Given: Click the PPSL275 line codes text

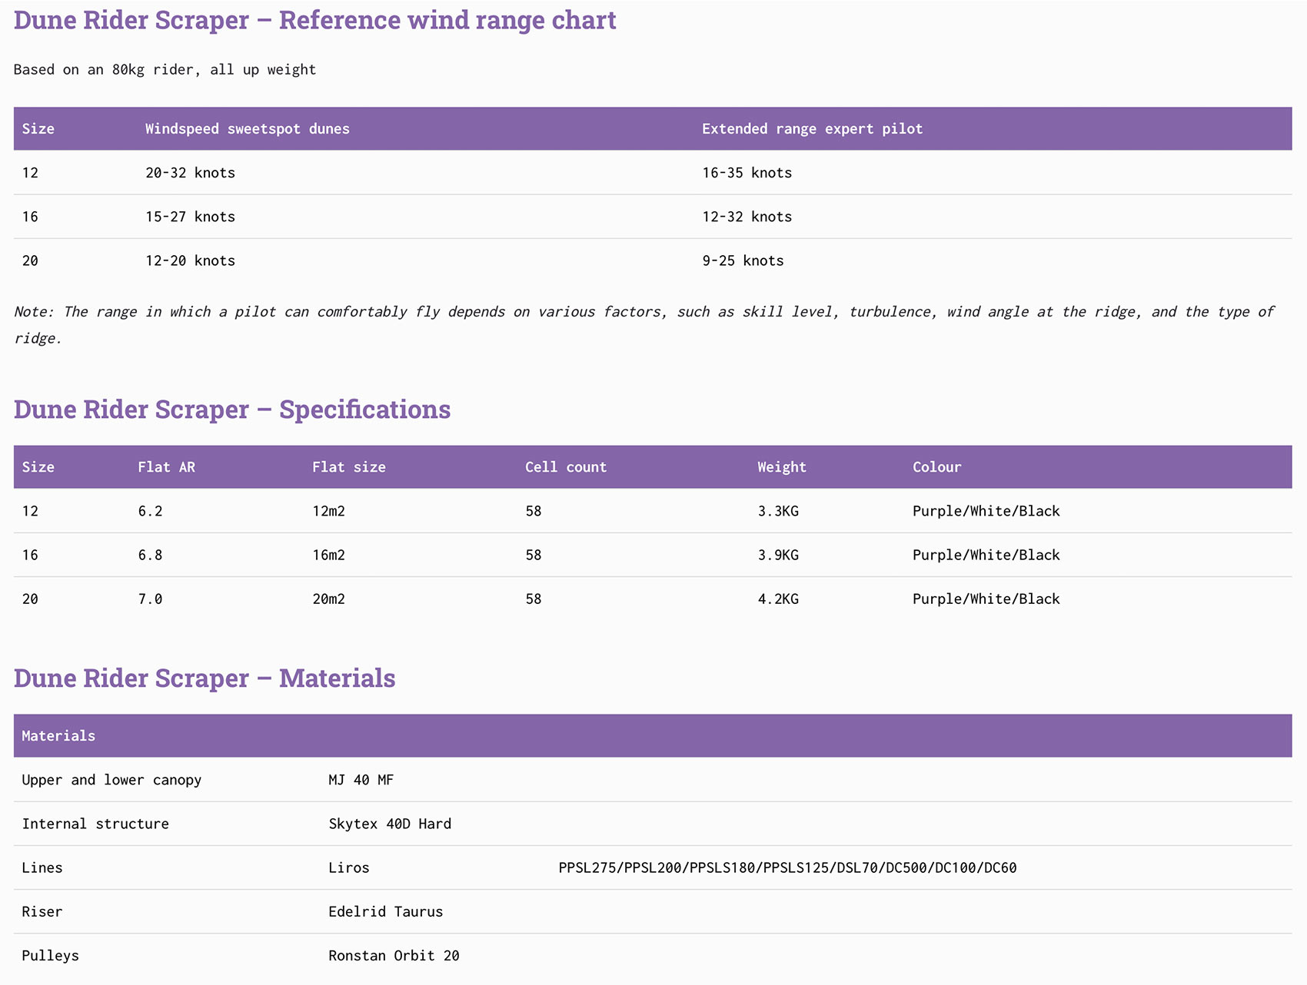Looking at the screenshot, I should click(787, 868).
